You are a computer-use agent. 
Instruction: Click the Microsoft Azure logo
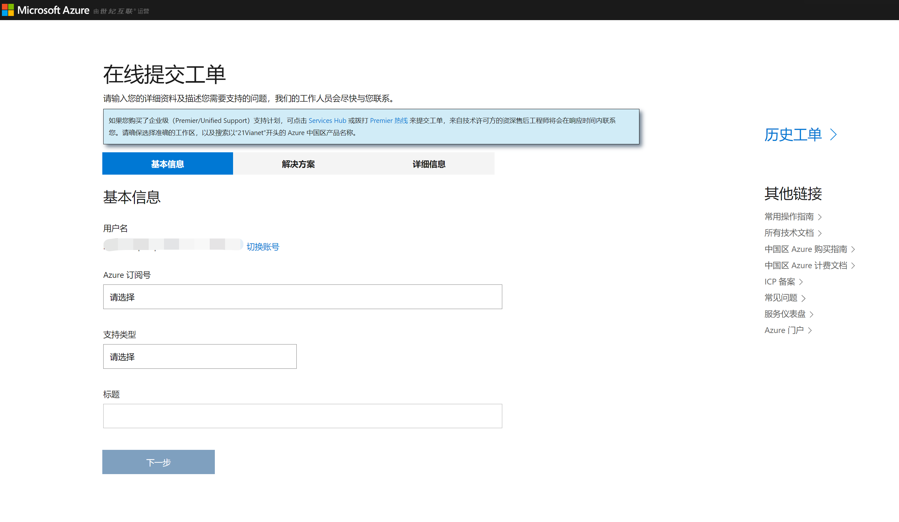[46, 10]
